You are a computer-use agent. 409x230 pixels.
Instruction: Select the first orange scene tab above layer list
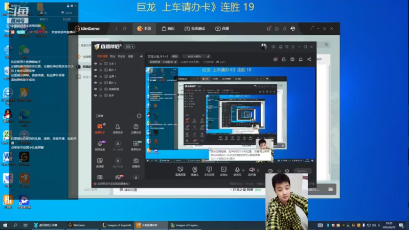coord(102,56)
